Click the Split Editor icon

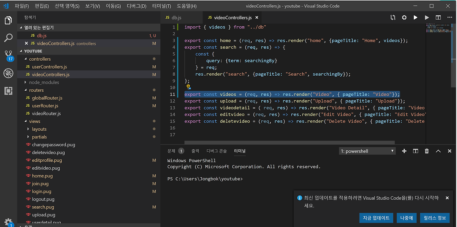pyautogui.click(x=438, y=17)
